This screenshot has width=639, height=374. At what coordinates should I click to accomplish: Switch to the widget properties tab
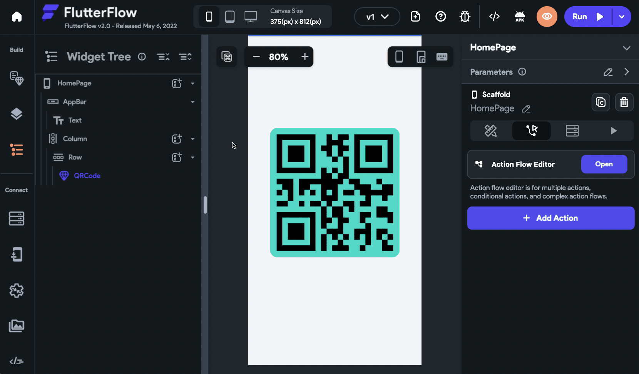pos(491,131)
